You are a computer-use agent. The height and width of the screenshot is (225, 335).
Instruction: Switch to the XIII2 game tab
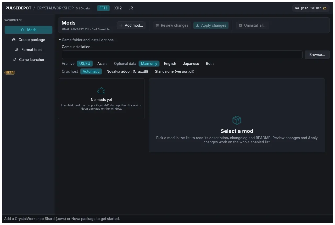[118, 8]
